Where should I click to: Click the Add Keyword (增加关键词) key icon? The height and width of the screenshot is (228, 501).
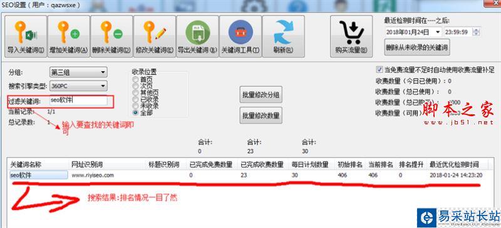[x=68, y=36]
